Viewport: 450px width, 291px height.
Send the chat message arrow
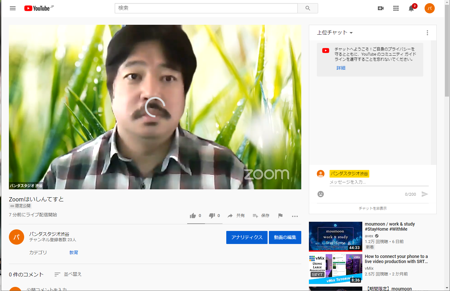pos(425,194)
